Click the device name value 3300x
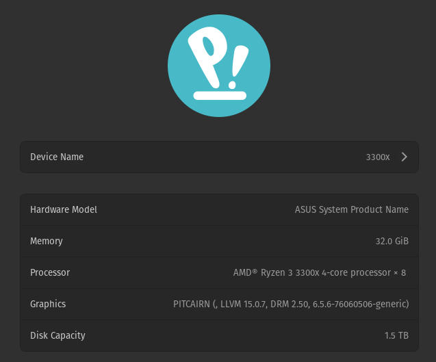The height and width of the screenshot is (362, 436). [x=377, y=157]
